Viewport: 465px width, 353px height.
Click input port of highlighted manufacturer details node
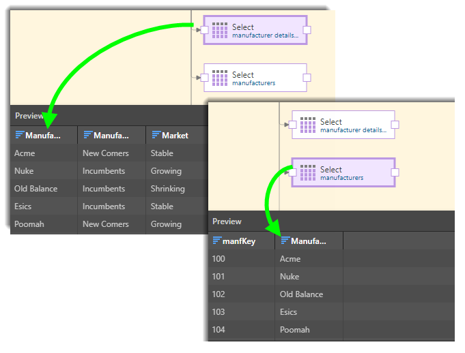point(204,30)
